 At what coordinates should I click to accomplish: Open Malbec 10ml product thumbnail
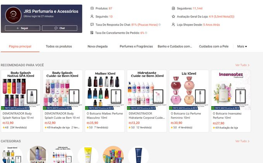pos(105,90)
